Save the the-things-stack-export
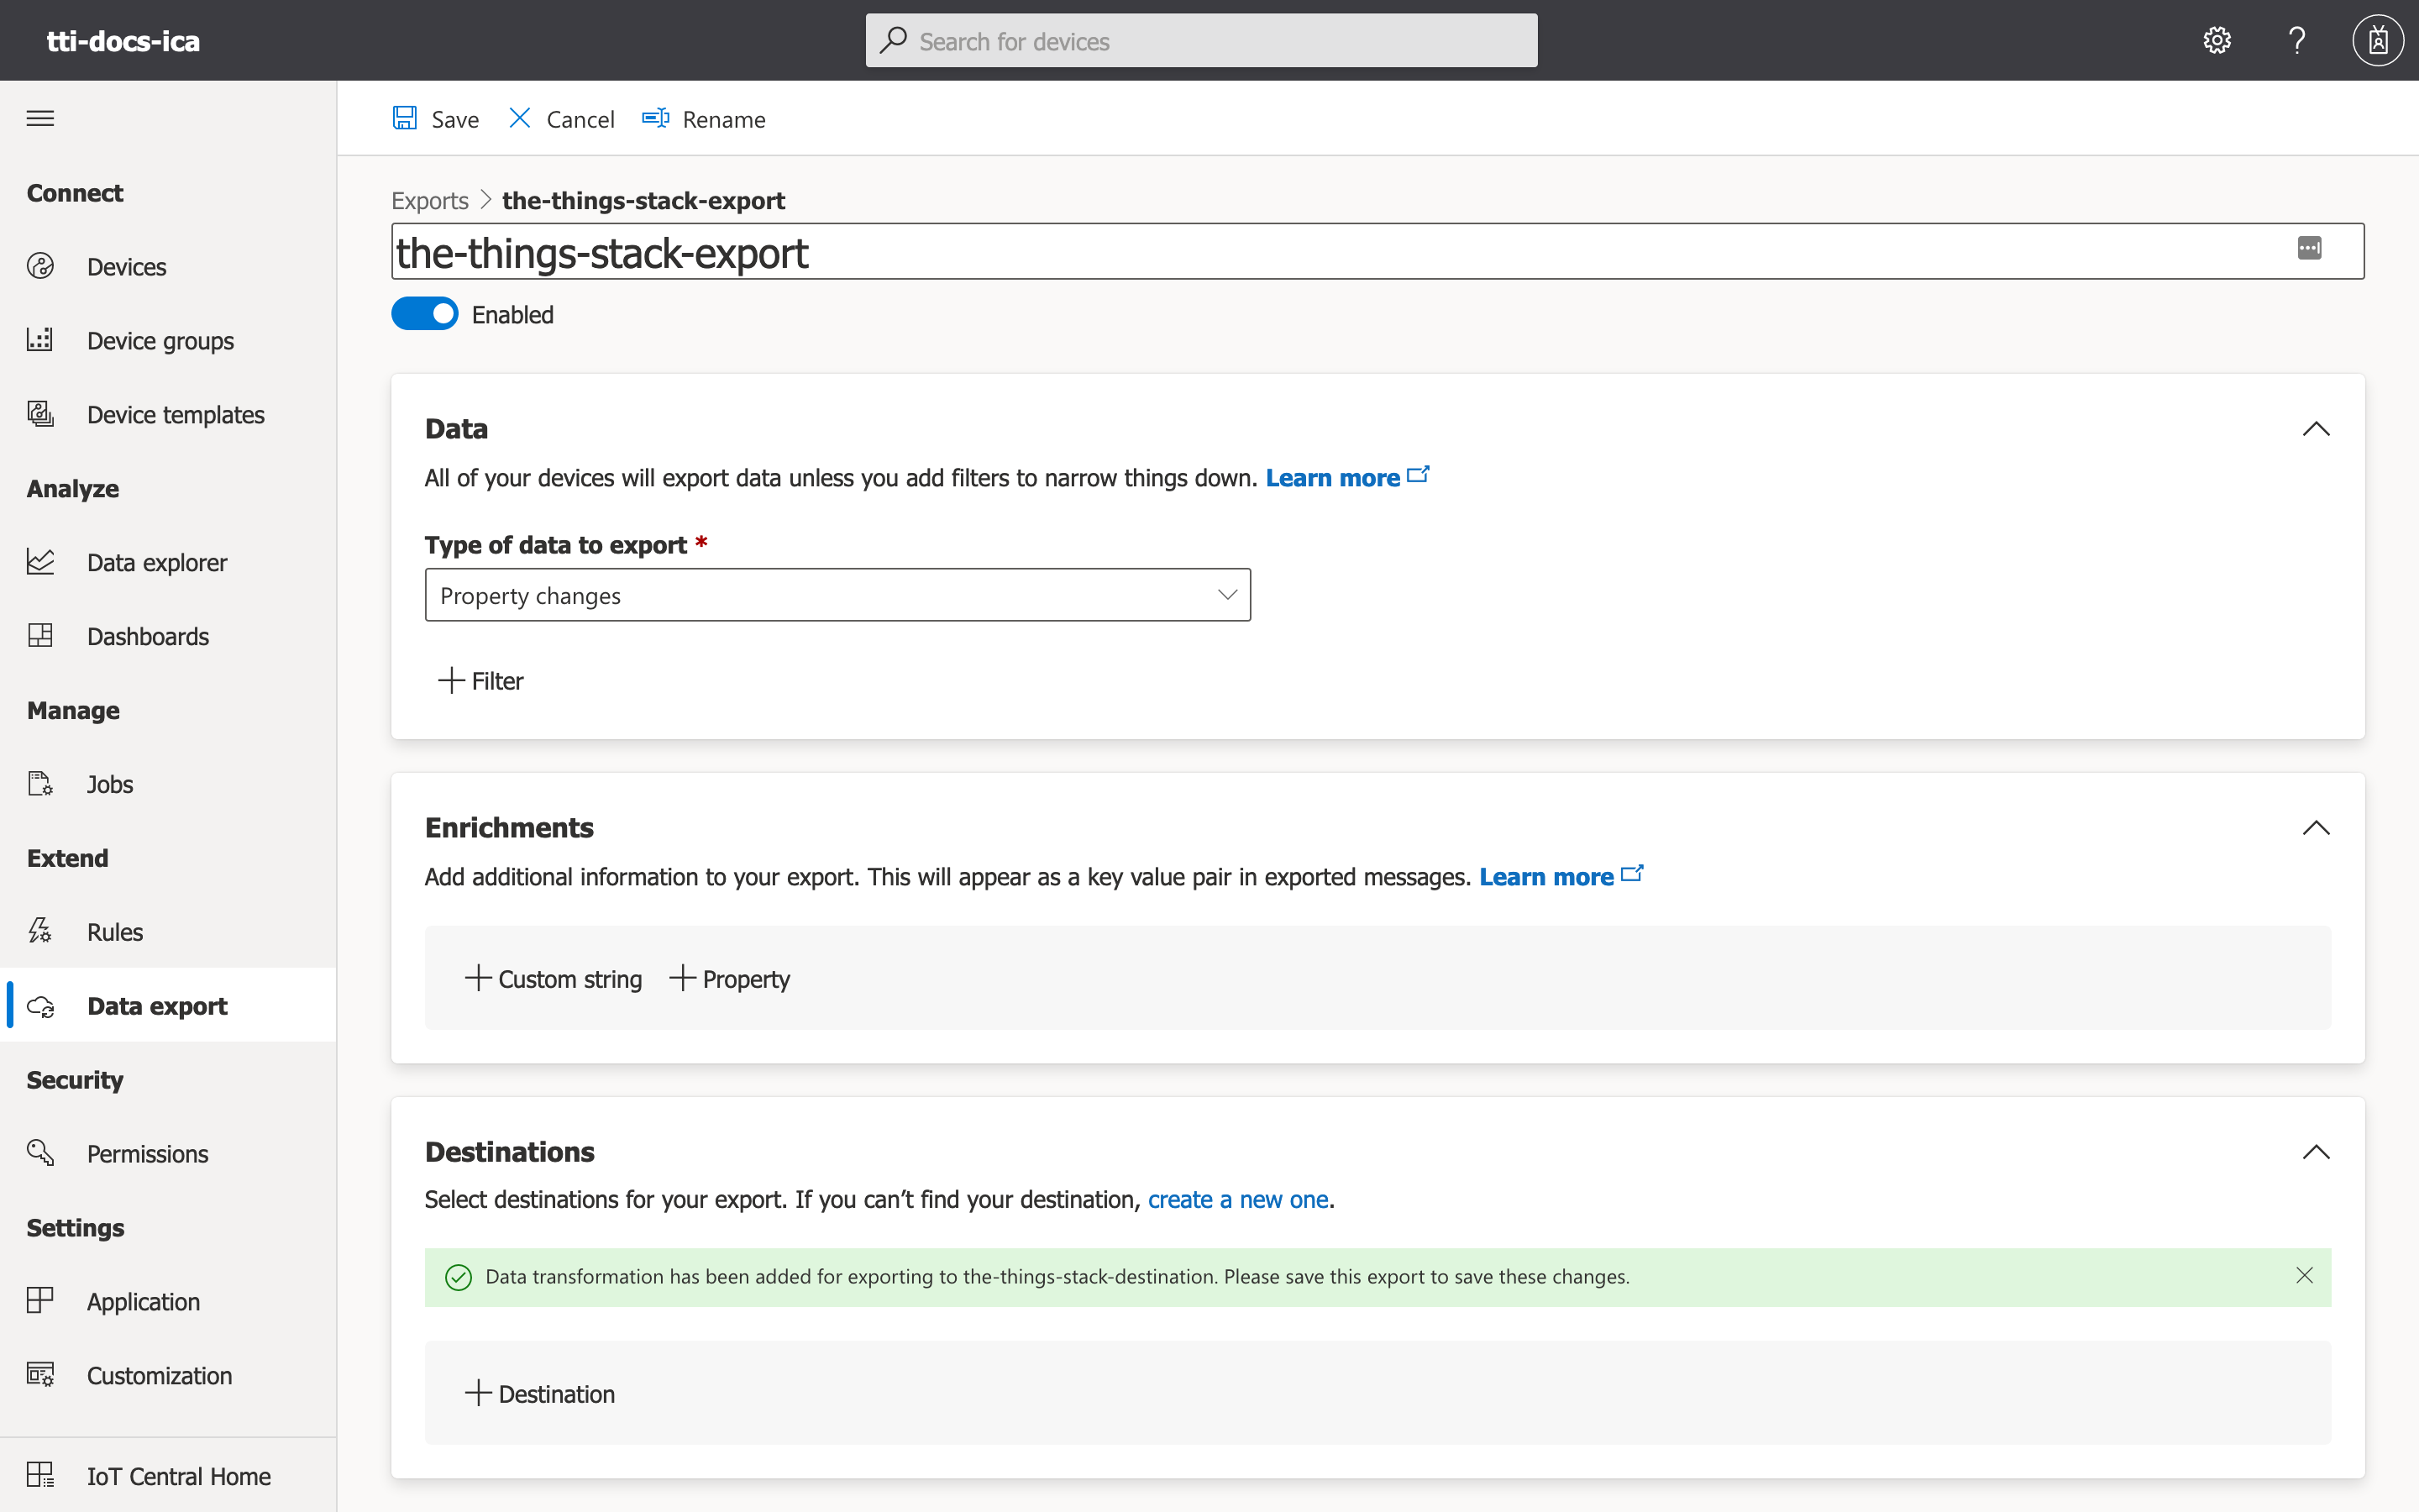The width and height of the screenshot is (2419, 1512). point(435,118)
